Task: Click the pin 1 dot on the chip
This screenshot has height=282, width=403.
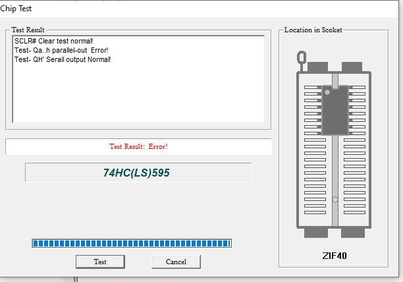Action: [327, 92]
